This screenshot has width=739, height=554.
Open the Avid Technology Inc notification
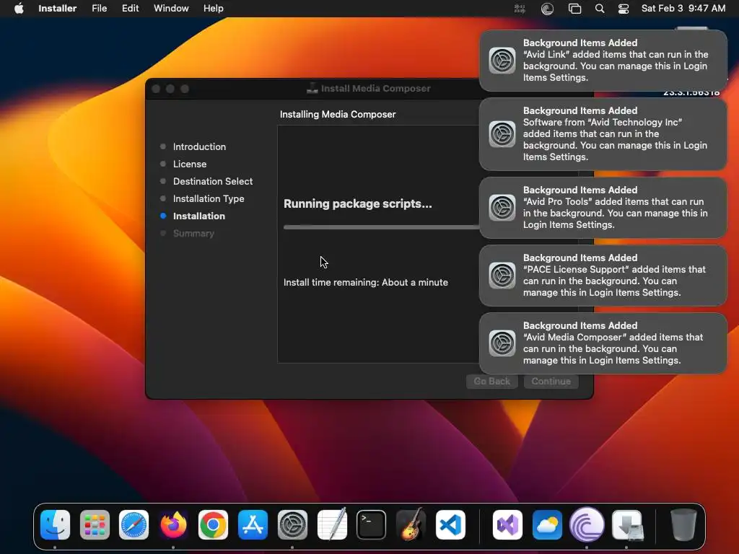point(603,133)
